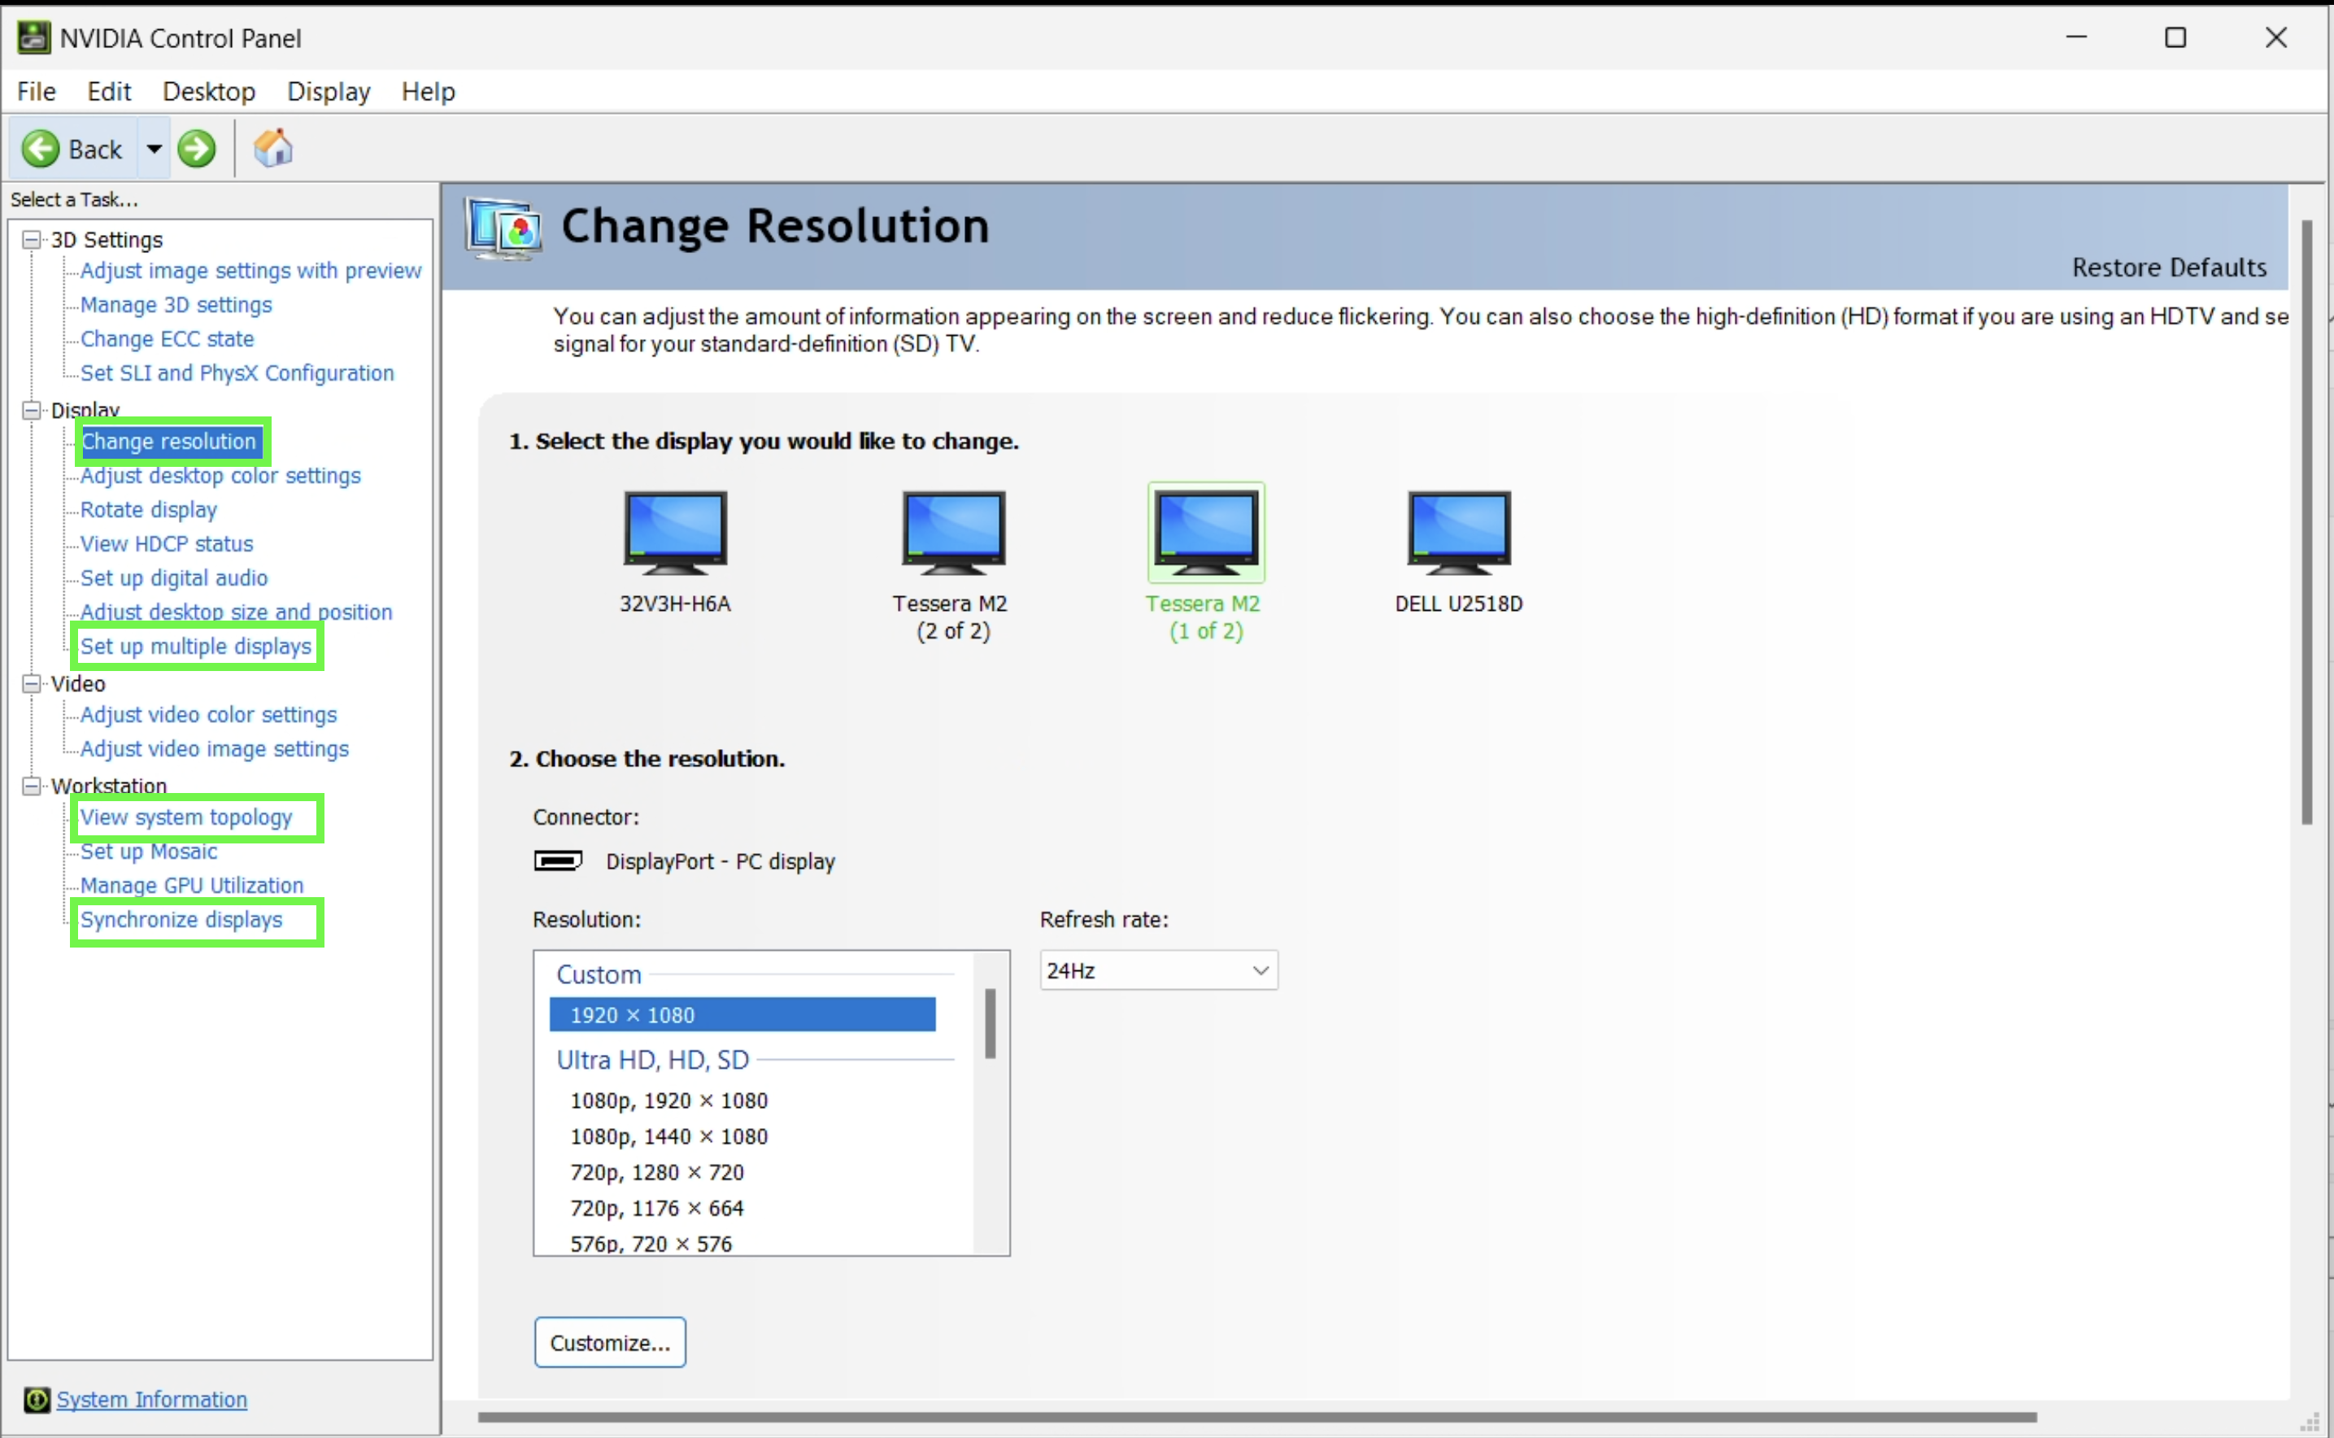Select Tessera M2 (2 of 2) display
Screen dimensions: 2334x1438
coord(952,533)
